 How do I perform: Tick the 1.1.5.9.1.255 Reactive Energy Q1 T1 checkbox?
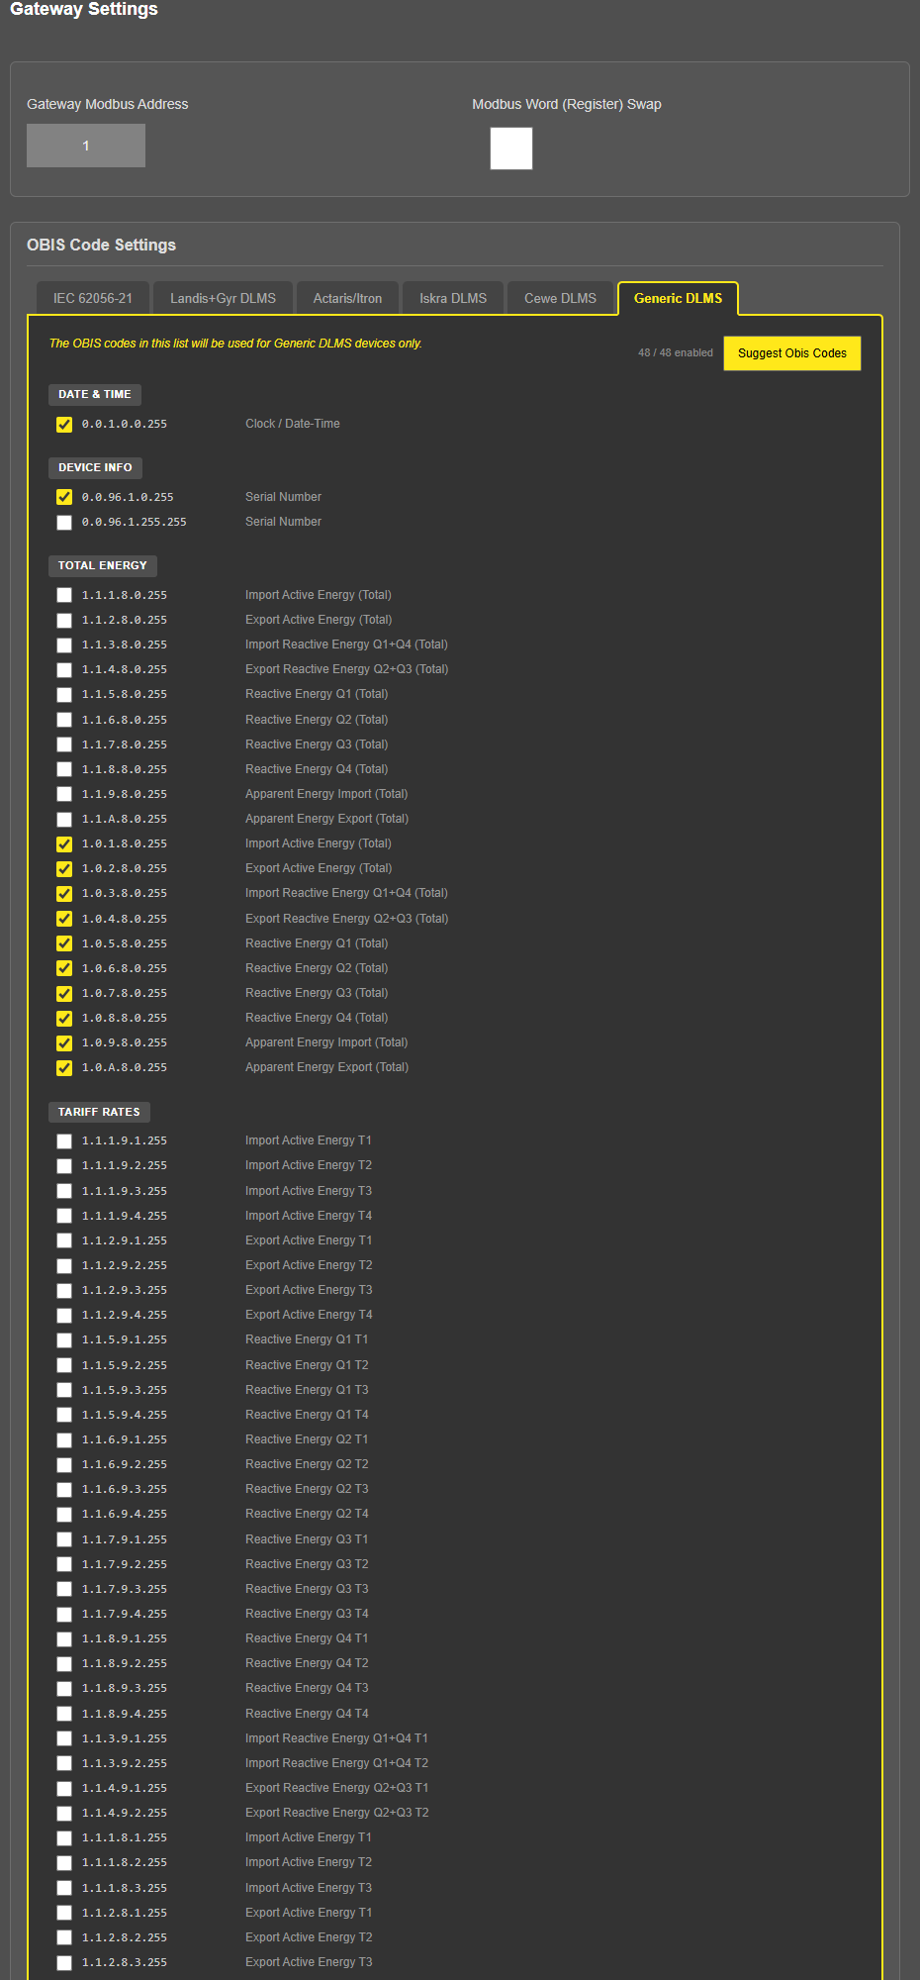(x=64, y=1340)
